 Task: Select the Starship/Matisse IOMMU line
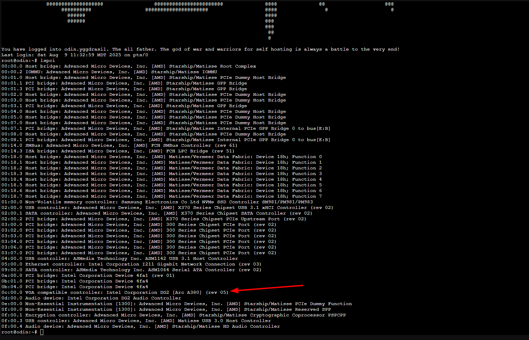tap(109, 72)
